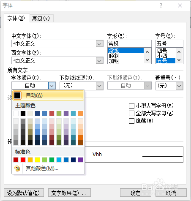This screenshot has height=201, width=191.
Task: Click the 其他颜色 palette icon
Action: tap(17, 168)
